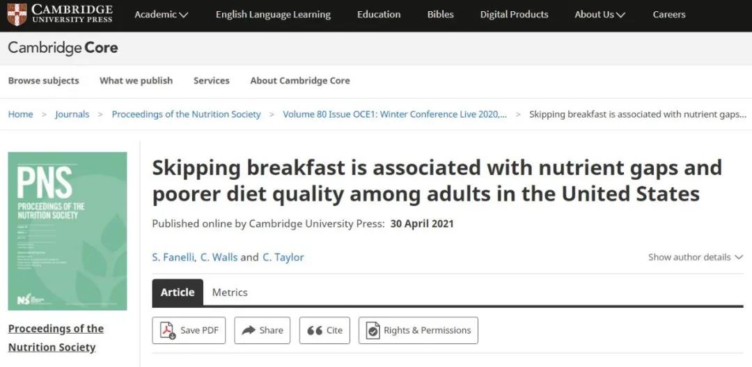Screen dimensions: 752x367
Task: Expand Show author details
Action: click(696, 257)
